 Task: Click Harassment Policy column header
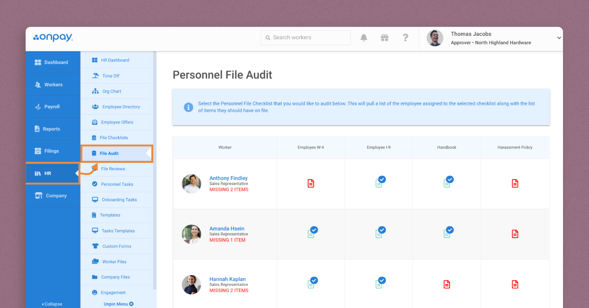click(515, 147)
